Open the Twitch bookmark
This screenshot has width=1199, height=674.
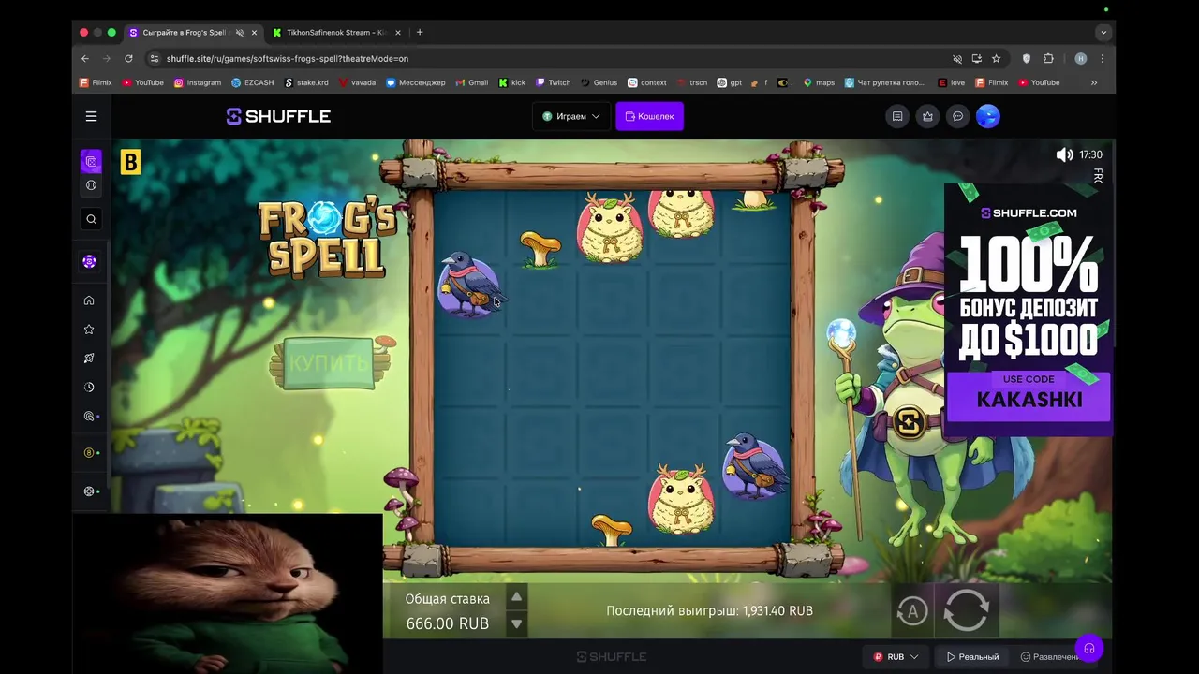[553, 82]
